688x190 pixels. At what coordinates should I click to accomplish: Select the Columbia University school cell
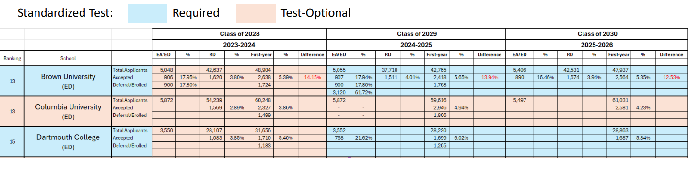(68, 111)
